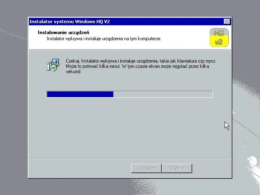This screenshot has height=195, width=260.
Task: Click the yellow HQ V2 logo icon
Action: tap(219, 37)
